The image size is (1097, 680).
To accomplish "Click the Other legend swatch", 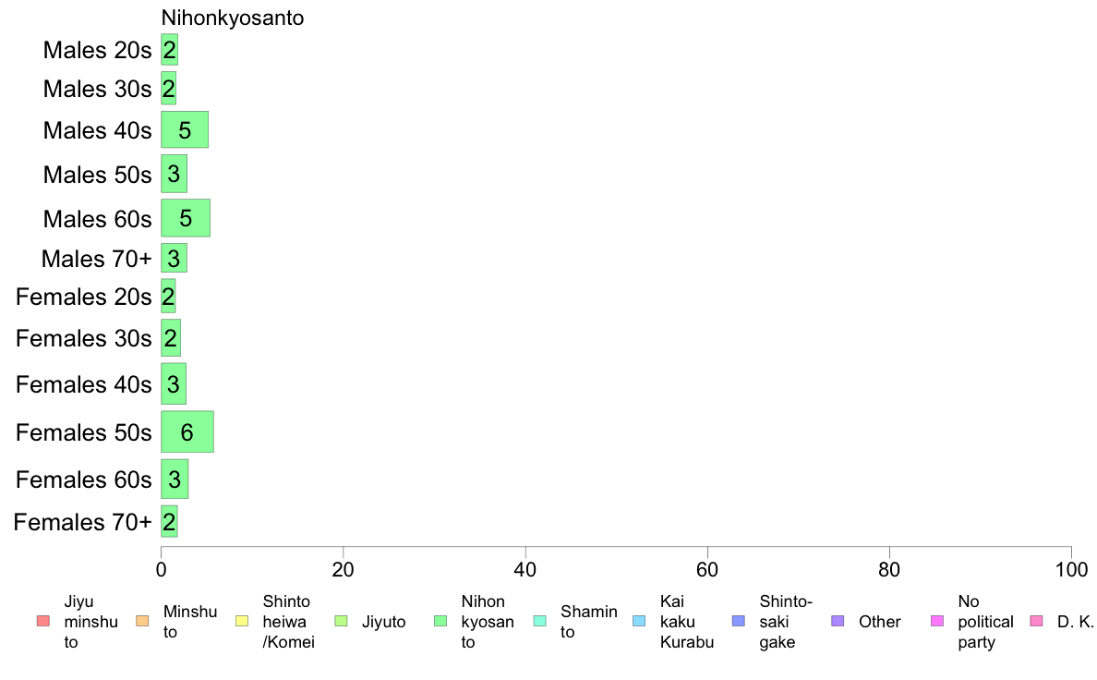I will point(838,621).
